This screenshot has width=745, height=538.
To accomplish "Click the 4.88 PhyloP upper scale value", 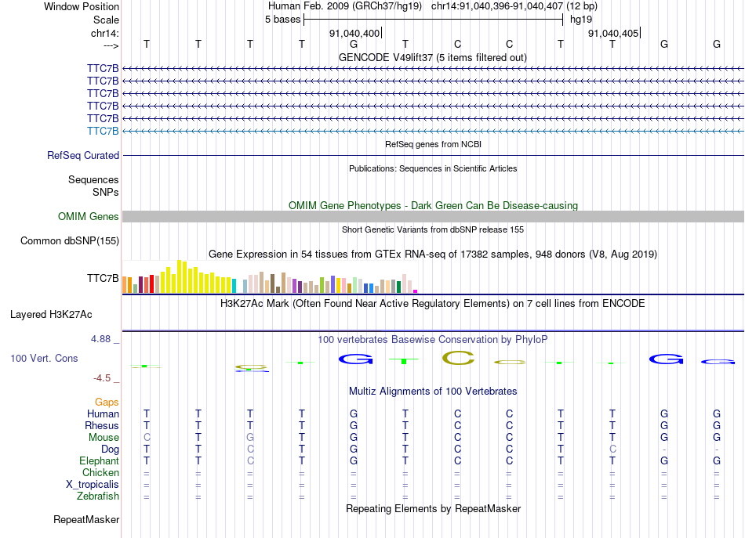I will click(x=100, y=339).
